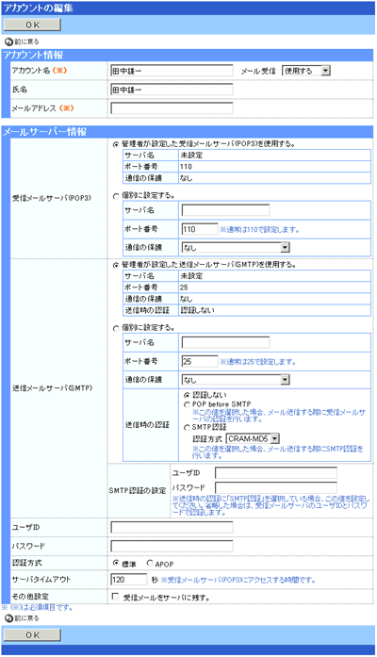377x657 pixels.
Task: Select the 認証しない radio option
Action: [x=187, y=395]
